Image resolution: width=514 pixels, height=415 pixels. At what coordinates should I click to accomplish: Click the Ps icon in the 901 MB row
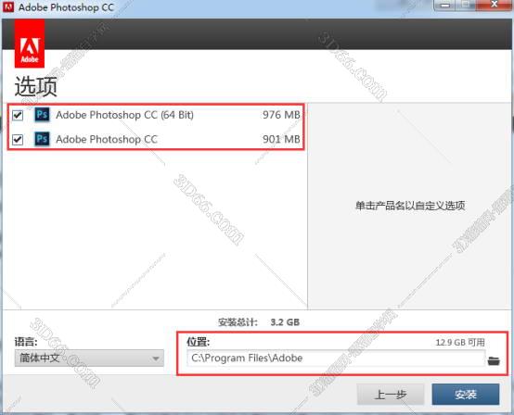click(43, 139)
